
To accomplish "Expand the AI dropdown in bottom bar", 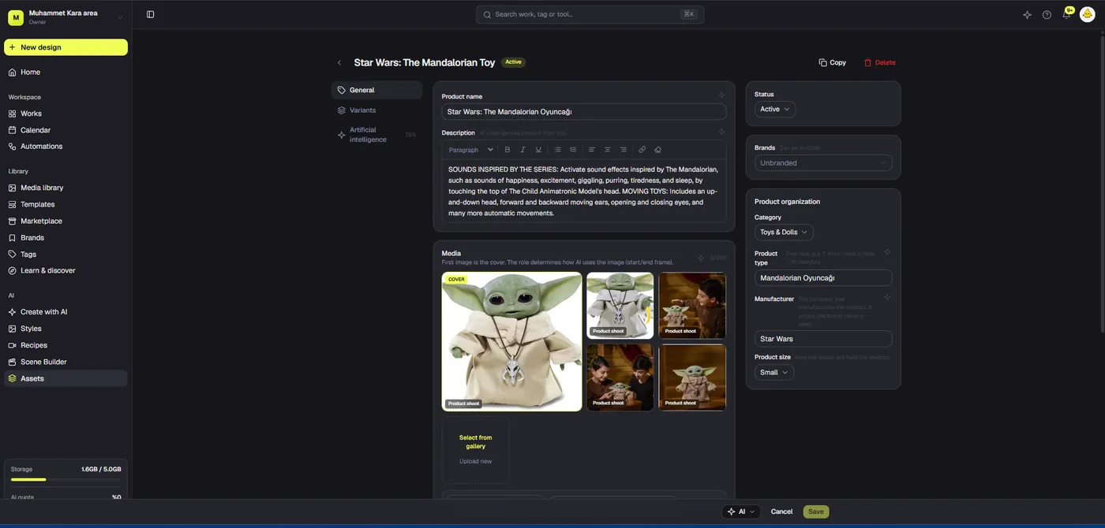I will coord(741,511).
